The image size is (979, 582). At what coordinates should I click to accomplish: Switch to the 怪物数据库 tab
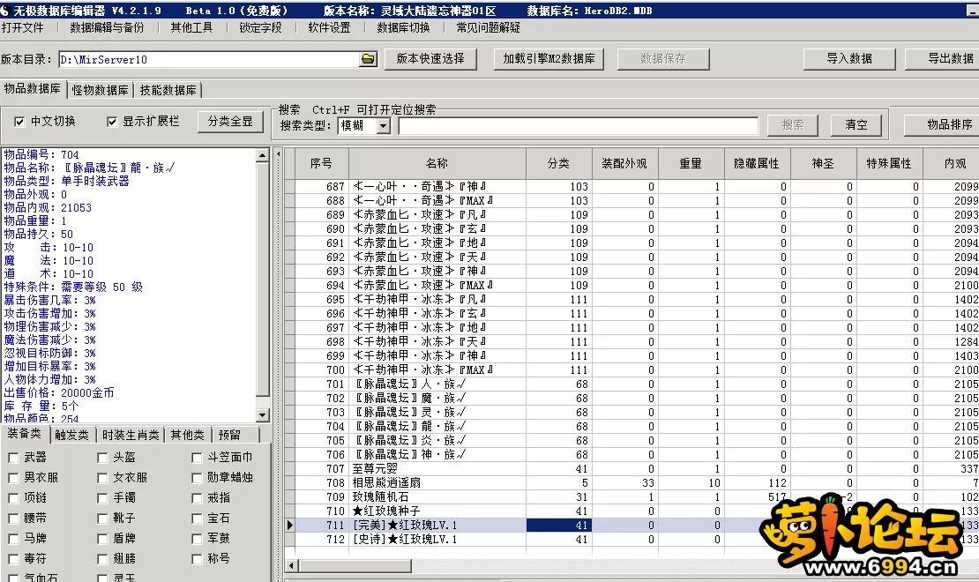pyautogui.click(x=100, y=91)
